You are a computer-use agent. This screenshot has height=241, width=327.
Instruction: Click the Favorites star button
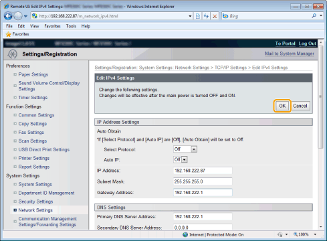click(17, 34)
